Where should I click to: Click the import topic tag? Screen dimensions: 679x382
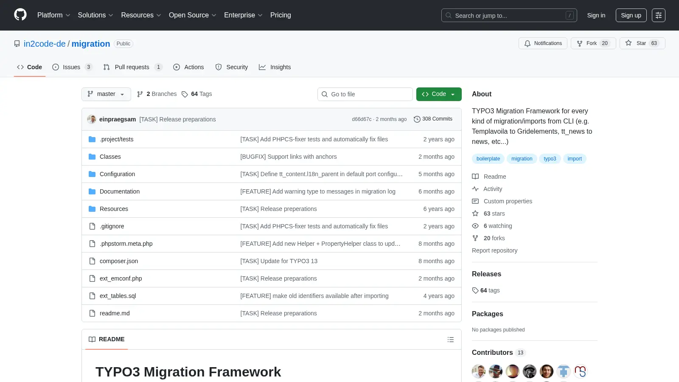pos(575,159)
